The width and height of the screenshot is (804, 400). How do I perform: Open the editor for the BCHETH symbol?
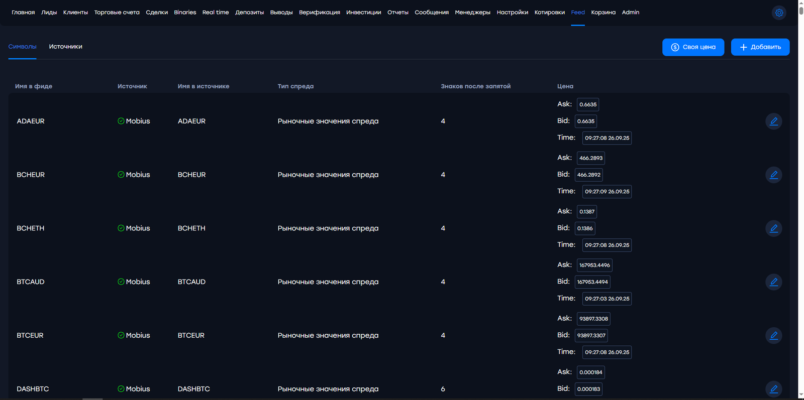click(773, 228)
